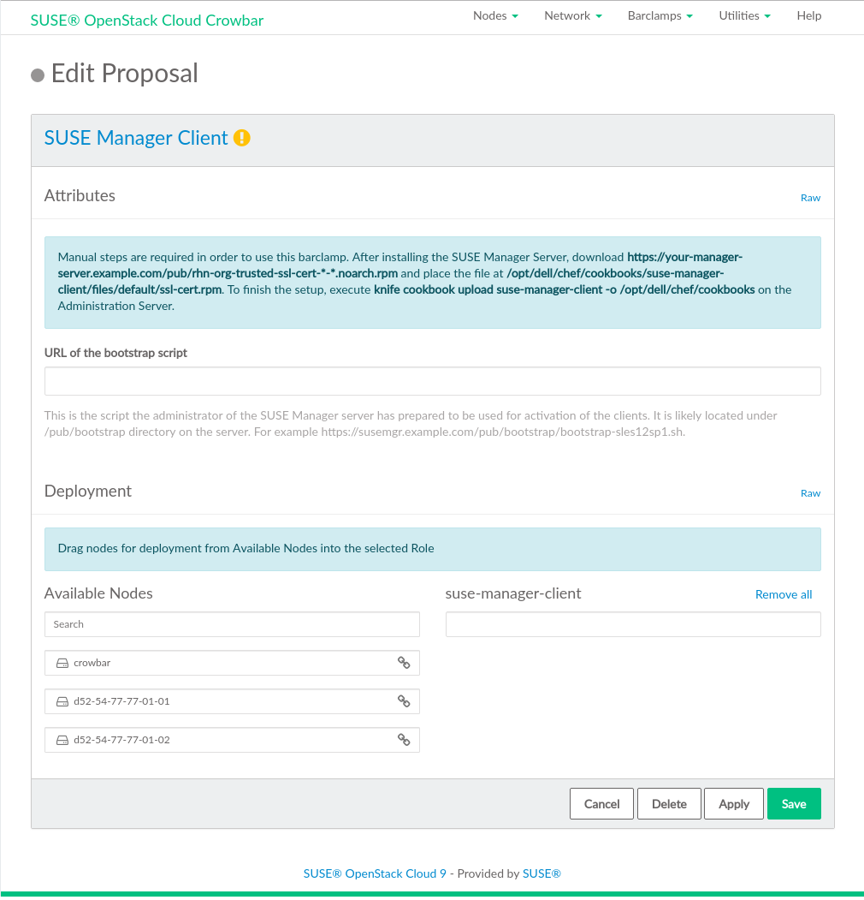Focus the bootstrap script URL field

[x=432, y=381]
